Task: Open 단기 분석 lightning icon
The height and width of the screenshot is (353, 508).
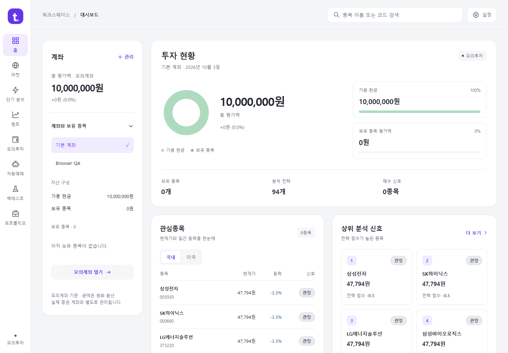Action: [16, 90]
